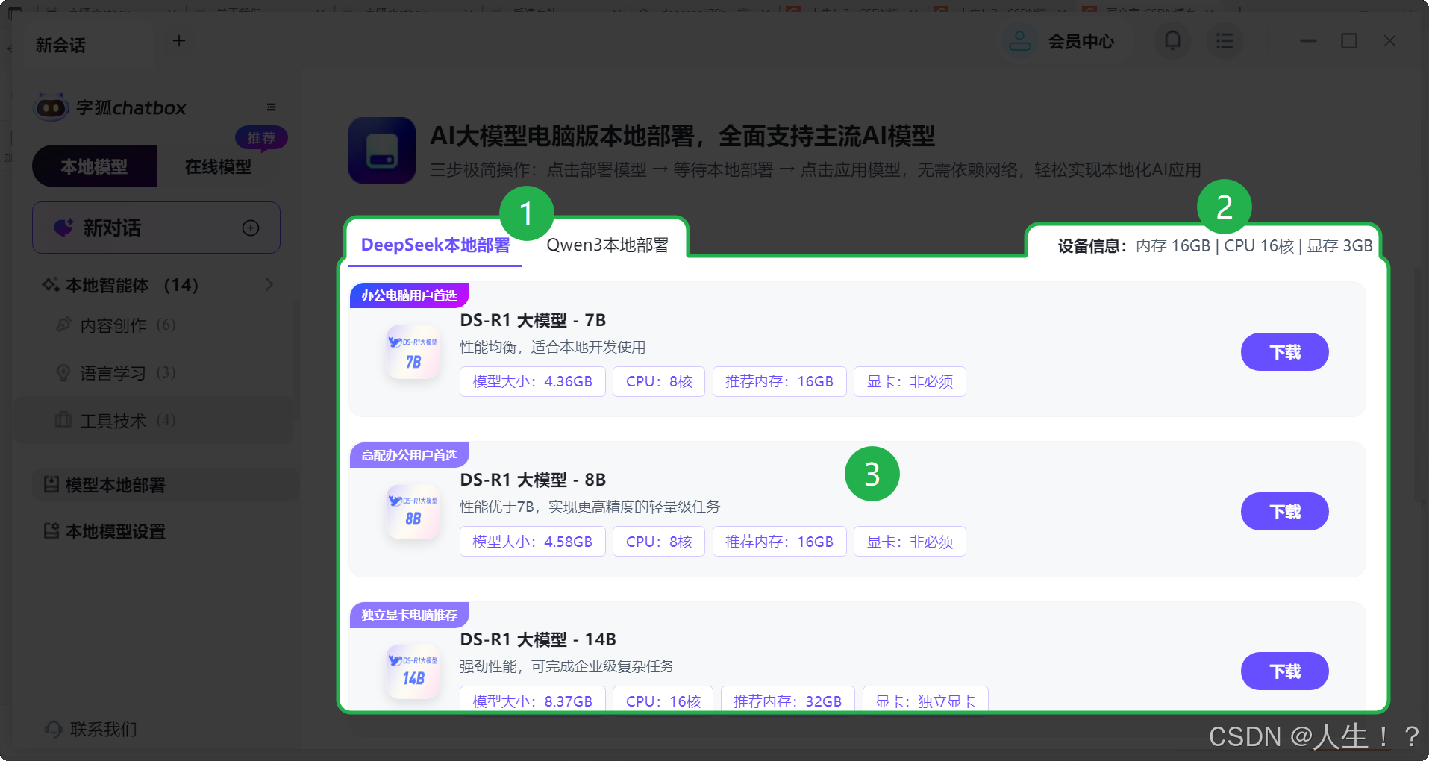Start a 新对话 conversation
The image size is (1429, 761).
tap(156, 228)
